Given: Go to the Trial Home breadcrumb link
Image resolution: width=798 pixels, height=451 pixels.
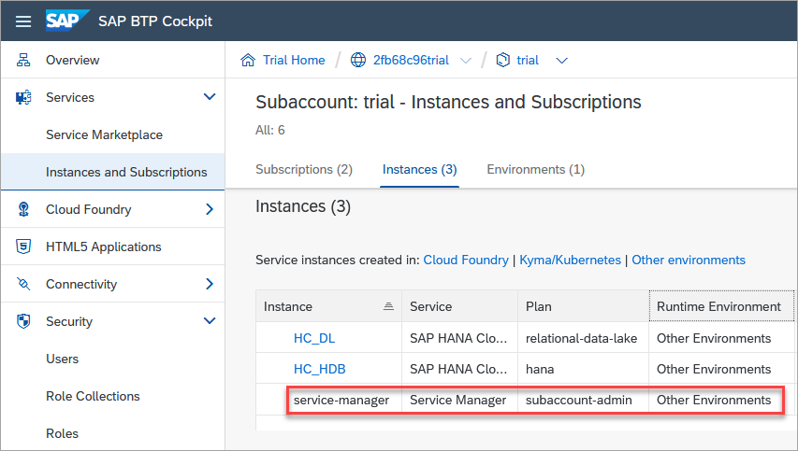Looking at the screenshot, I should point(294,60).
